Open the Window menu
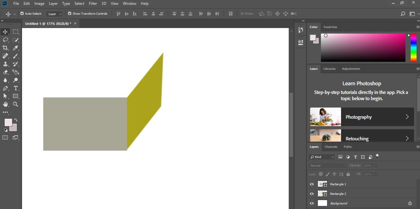420x209 pixels. tap(129, 4)
